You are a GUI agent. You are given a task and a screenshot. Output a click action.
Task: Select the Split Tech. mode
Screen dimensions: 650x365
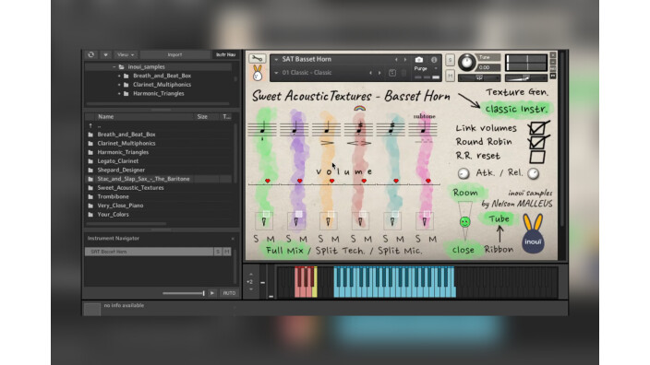[x=340, y=251]
